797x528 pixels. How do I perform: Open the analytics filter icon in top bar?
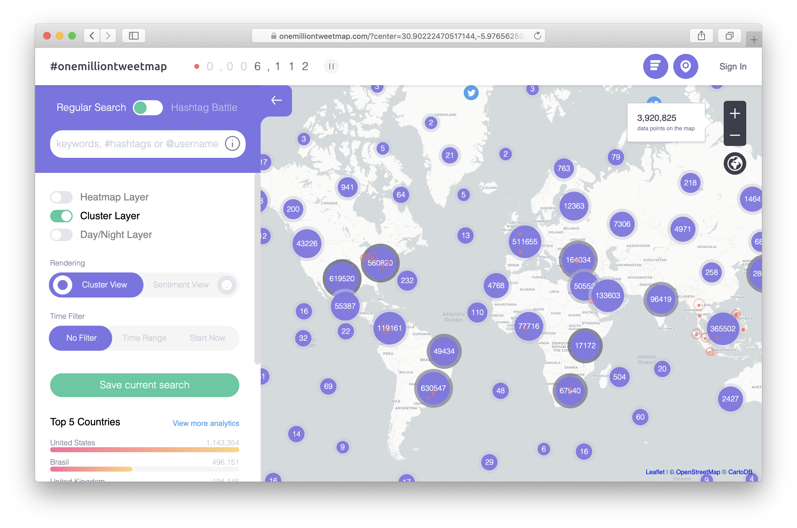tap(655, 66)
